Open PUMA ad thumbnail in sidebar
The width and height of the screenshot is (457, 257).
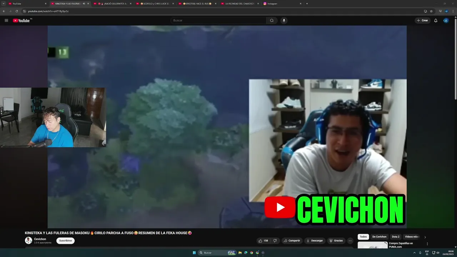click(x=372, y=245)
